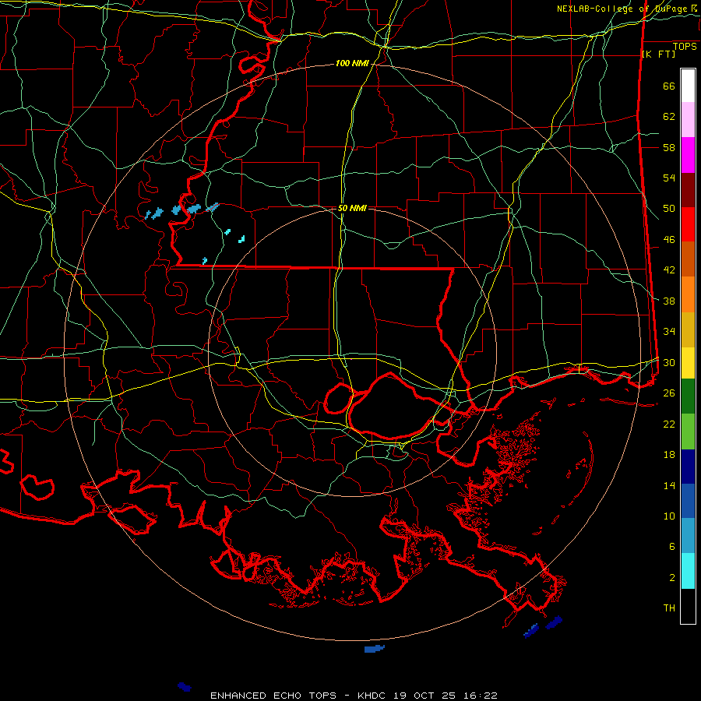The height and width of the screenshot is (701, 701).
Task: Click the '26' legend value
Action: pyautogui.click(x=669, y=393)
